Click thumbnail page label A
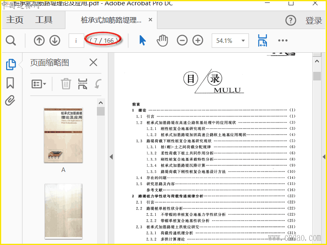Viewport: 327px width, 245px height. click(63, 170)
